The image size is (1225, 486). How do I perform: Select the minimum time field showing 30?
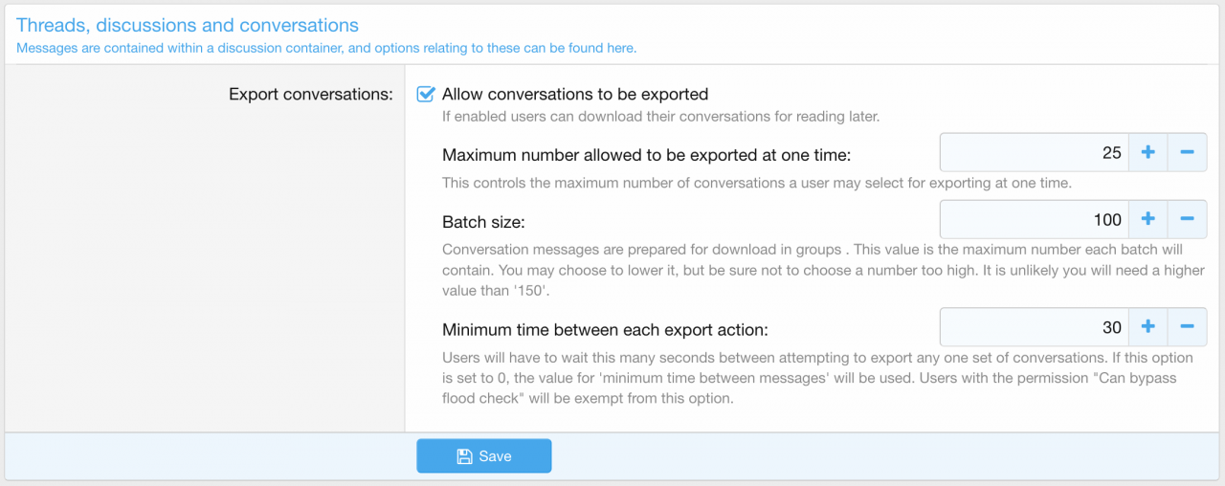[x=1035, y=327]
